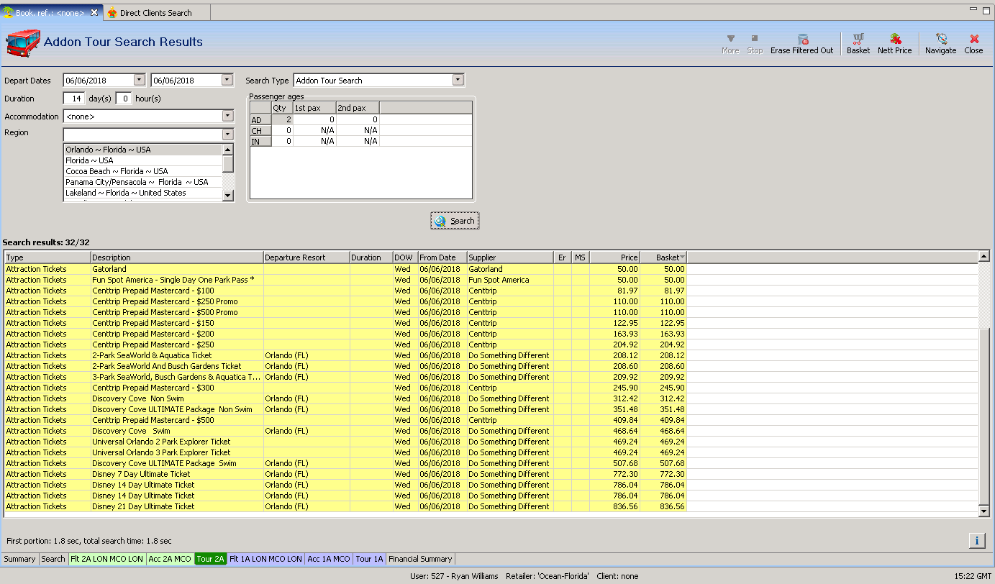
Task: Switch to Acc 2A MCO tab
Action: [x=170, y=559]
